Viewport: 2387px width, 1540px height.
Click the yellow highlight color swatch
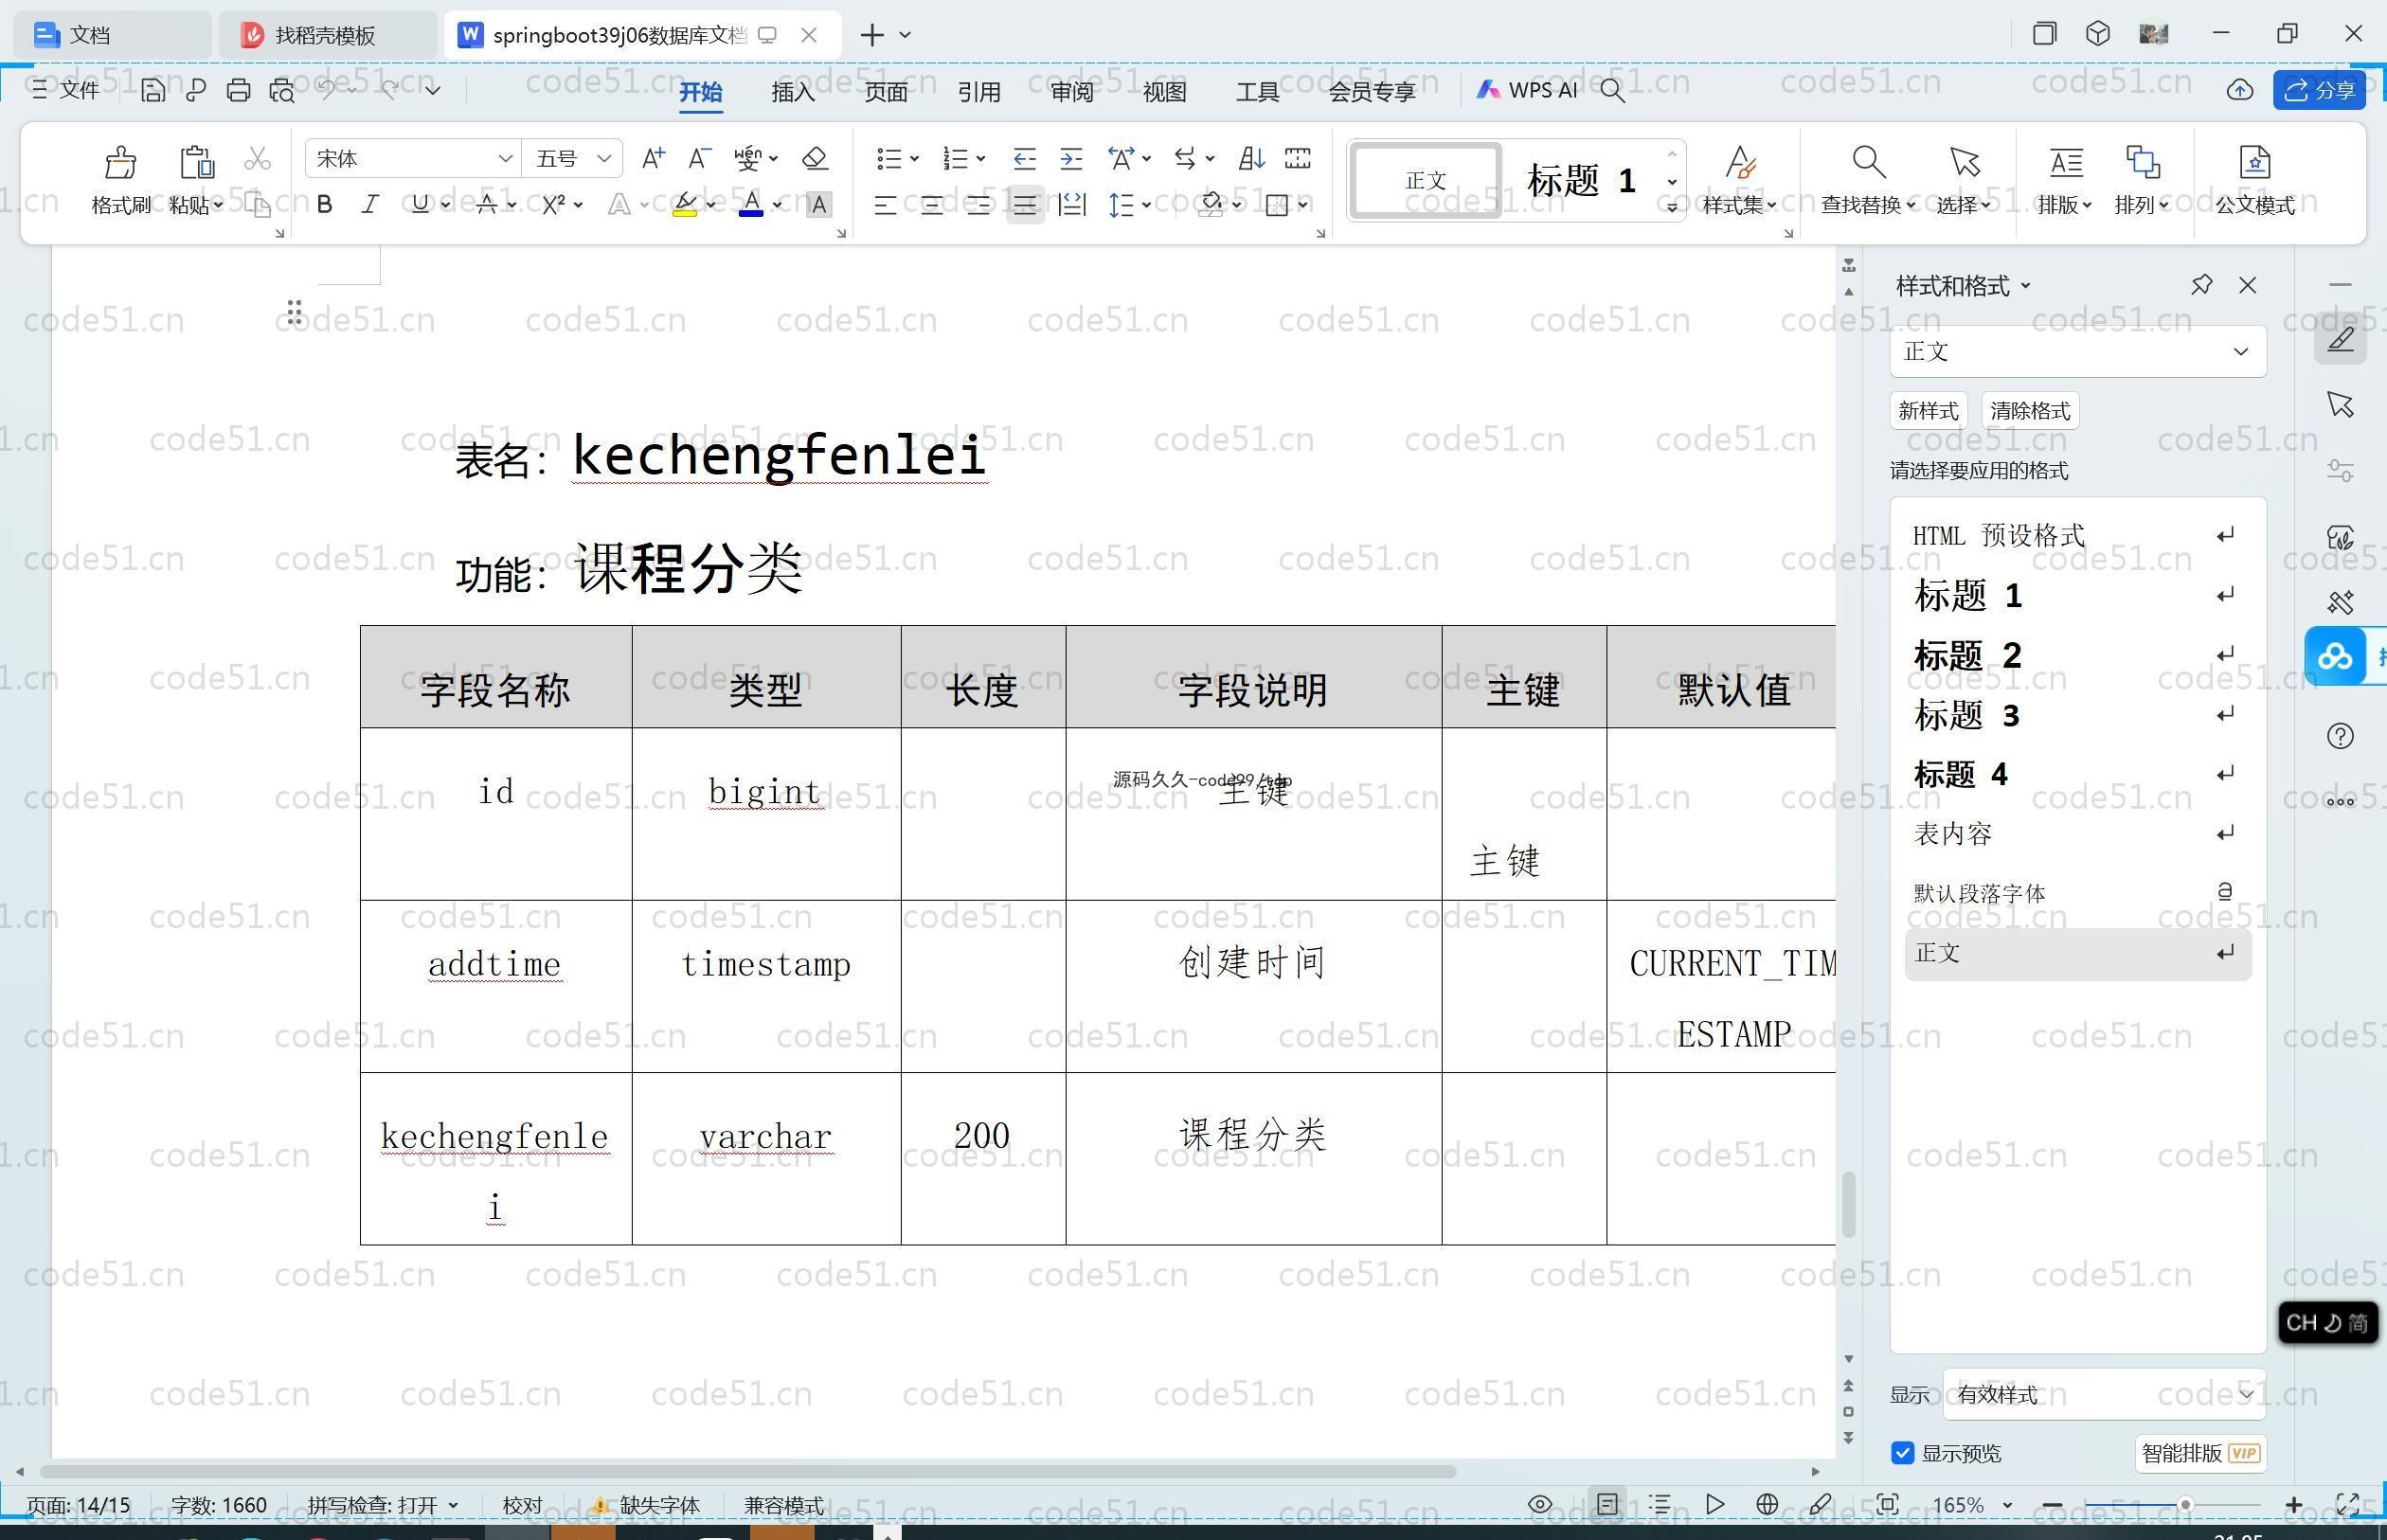(685, 205)
